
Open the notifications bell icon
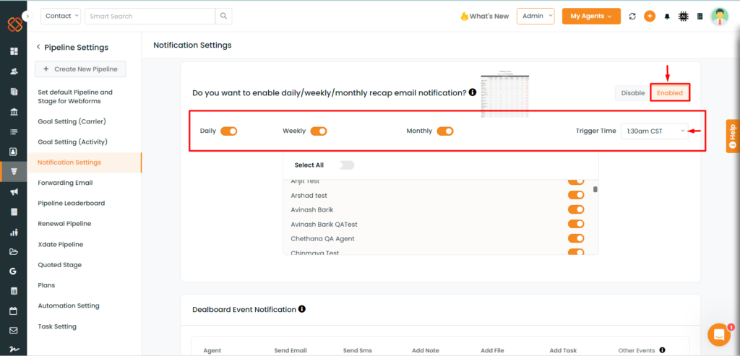pyautogui.click(x=667, y=16)
